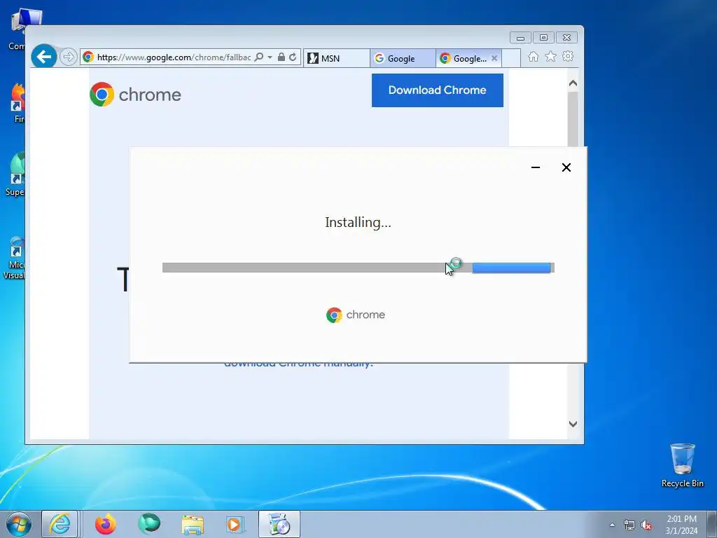Go back with the Internet Explorer back arrow
The width and height of the screenshot is (717, 538).
[x=44, y=57]
